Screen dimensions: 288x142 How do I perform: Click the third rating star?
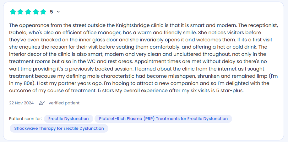(28, 12)
